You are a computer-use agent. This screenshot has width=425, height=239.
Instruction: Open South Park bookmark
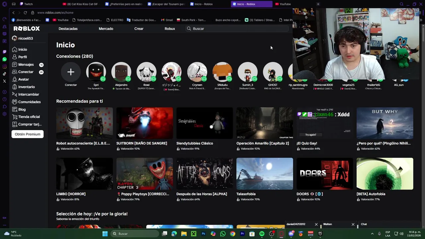pyautogui.click(x=191, y=20)
